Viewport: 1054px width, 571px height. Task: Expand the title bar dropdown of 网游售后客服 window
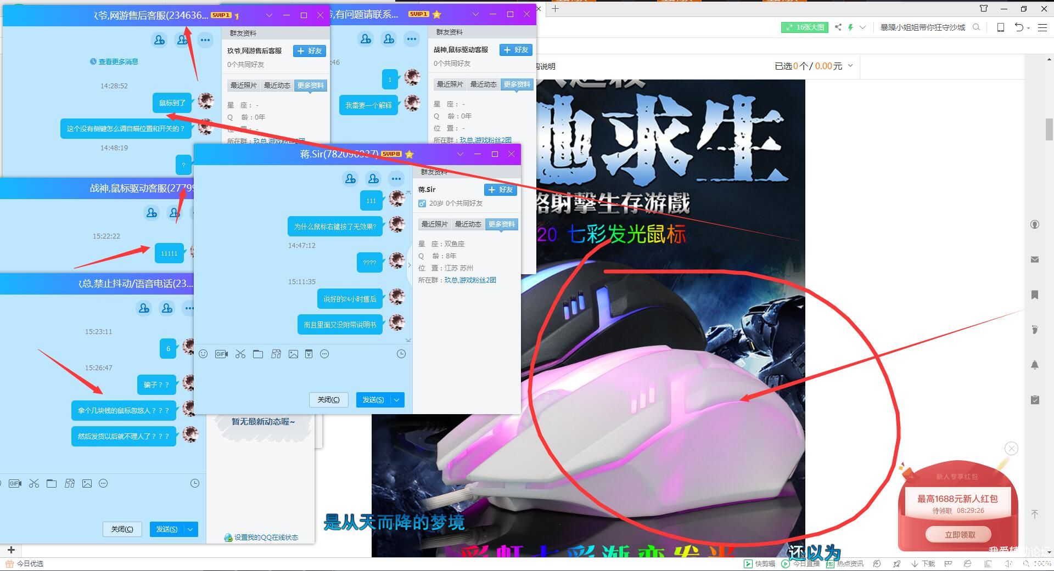coord(269,15)
